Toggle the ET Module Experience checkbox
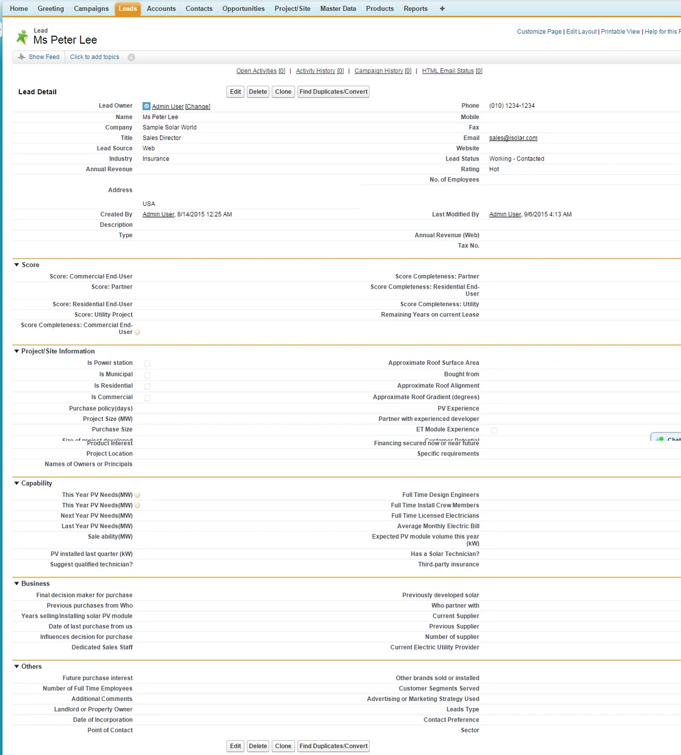Image resolution: width=681 pixels, height=755 pixels. tap(494, 431)
